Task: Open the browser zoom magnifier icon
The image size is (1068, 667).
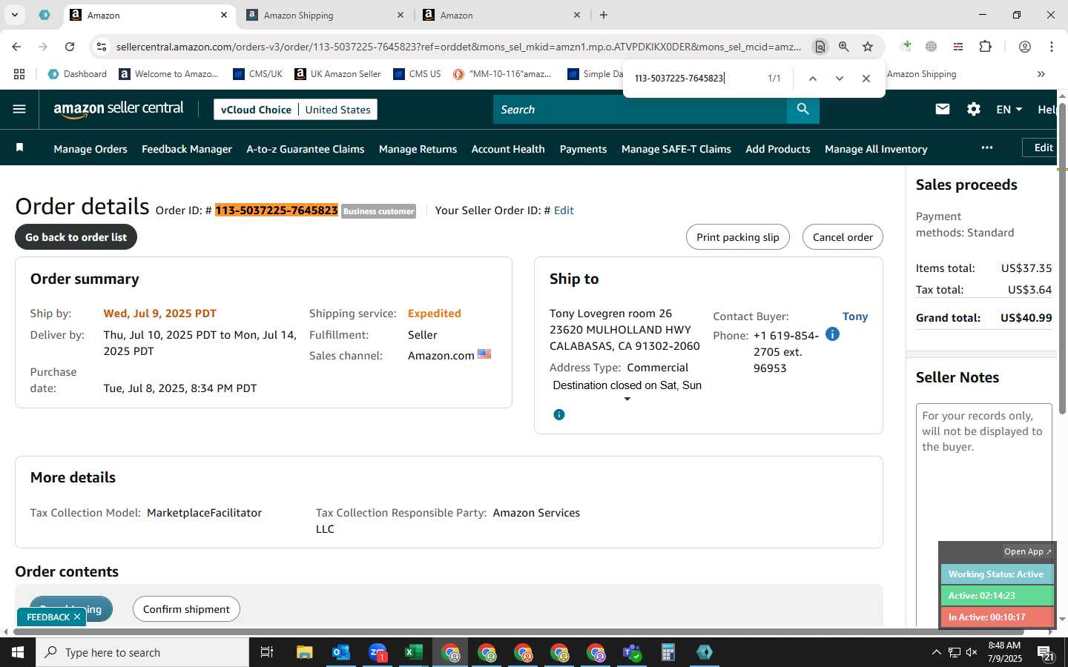Action: (844, 47)
